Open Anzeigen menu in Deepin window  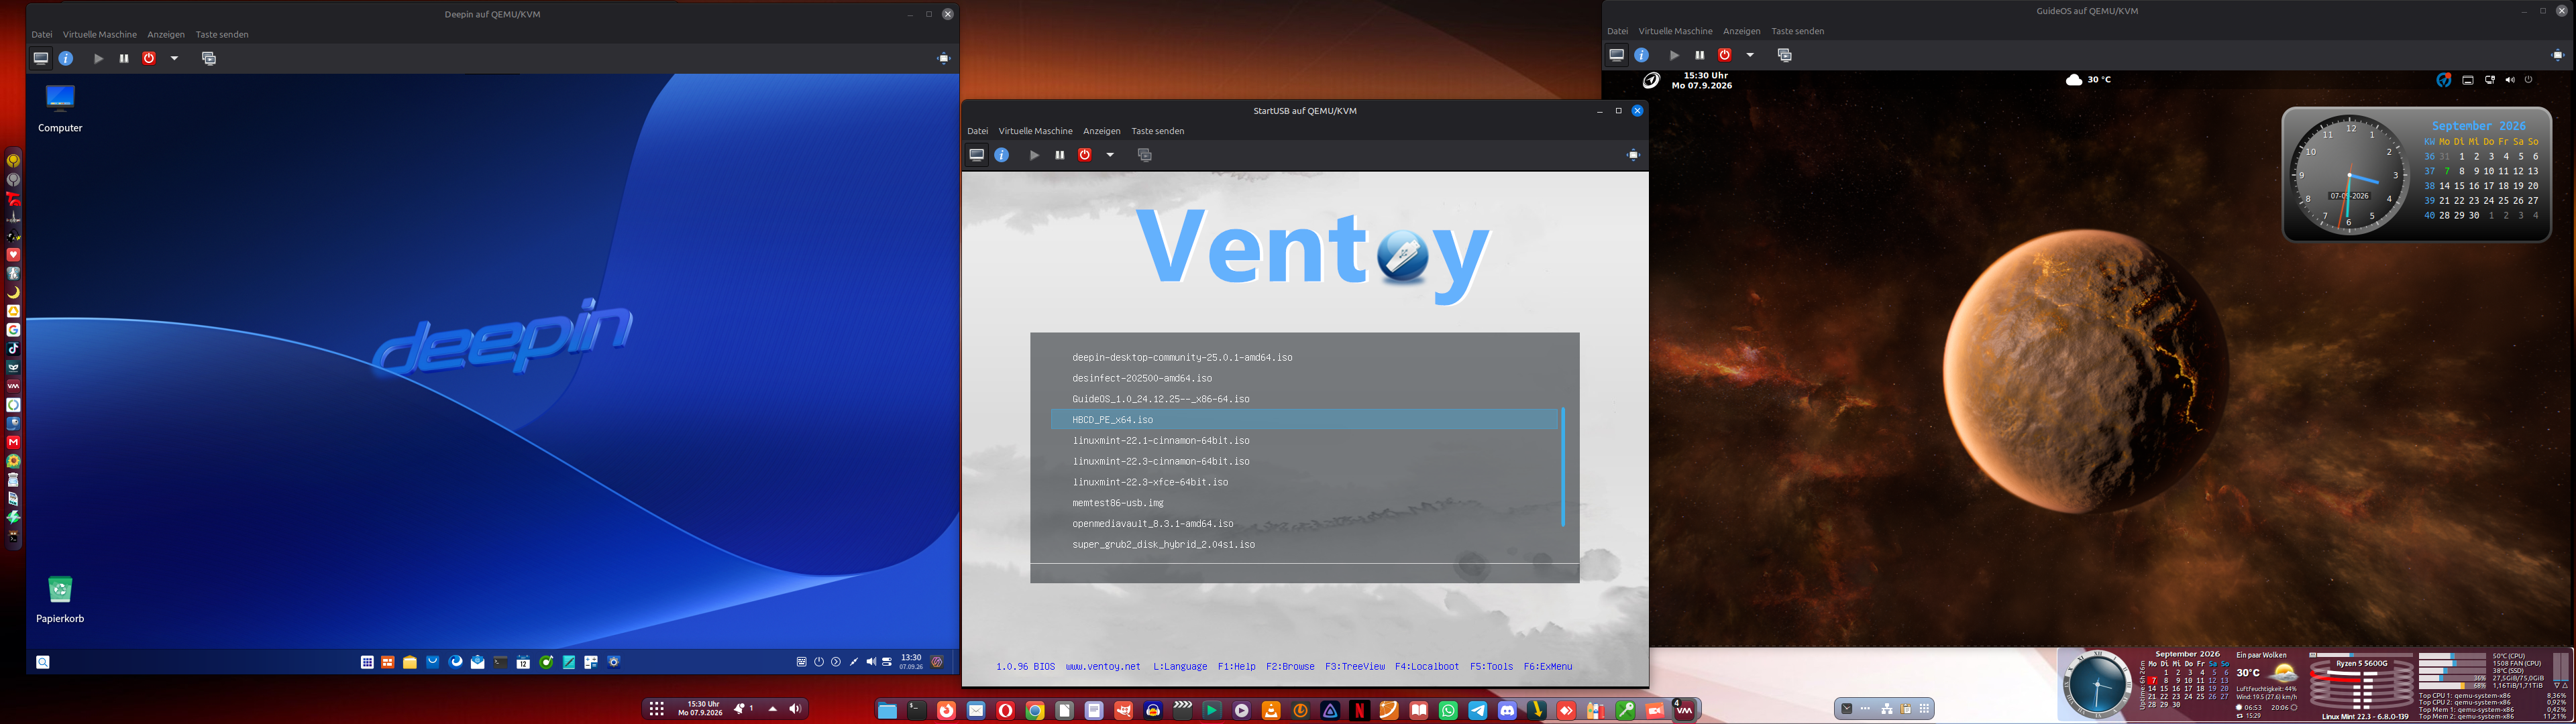pyautogui.click(x=166, y=34)
